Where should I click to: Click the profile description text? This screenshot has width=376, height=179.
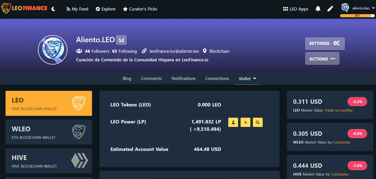tap(142, 60)
